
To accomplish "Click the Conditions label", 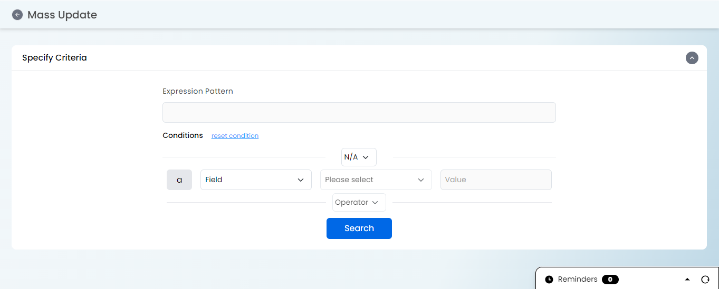I will coord(183,135).
